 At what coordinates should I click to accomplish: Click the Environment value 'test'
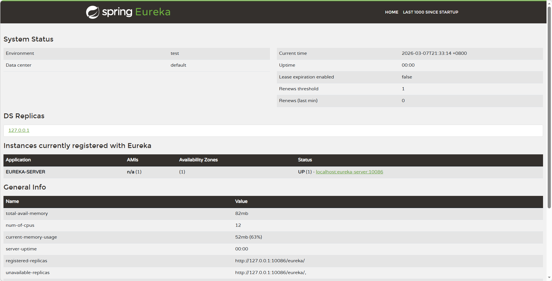[x=175, y=53]
